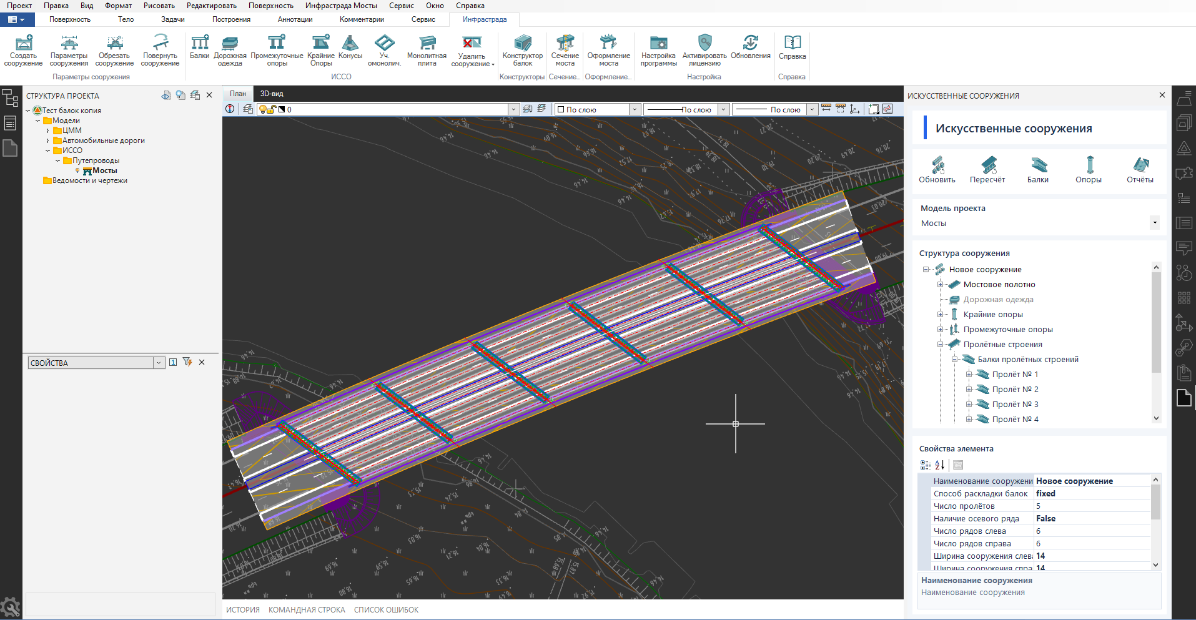Open Сечение моста tool
Viewport: 1196px width, 620px height.
[x=565, y=51]
